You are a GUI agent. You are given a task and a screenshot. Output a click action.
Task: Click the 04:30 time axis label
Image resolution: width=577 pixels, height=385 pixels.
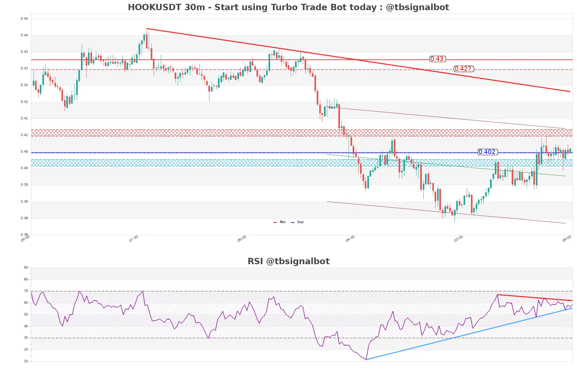pos(350,239)
